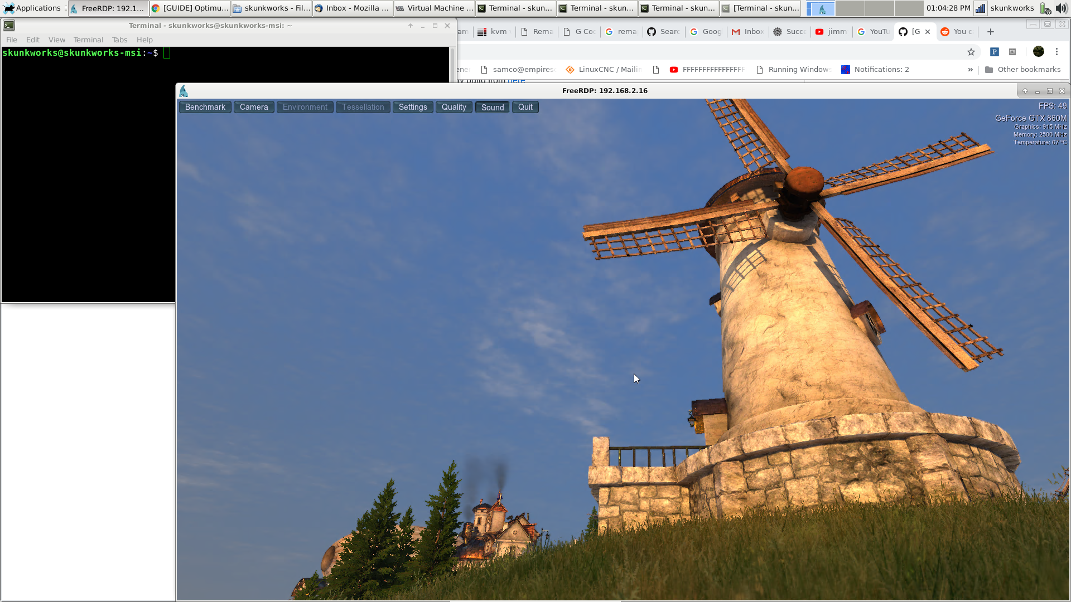Expand hidden bookmarks chevron
This screenshot has height=602, width=1071.
point(971,70)
